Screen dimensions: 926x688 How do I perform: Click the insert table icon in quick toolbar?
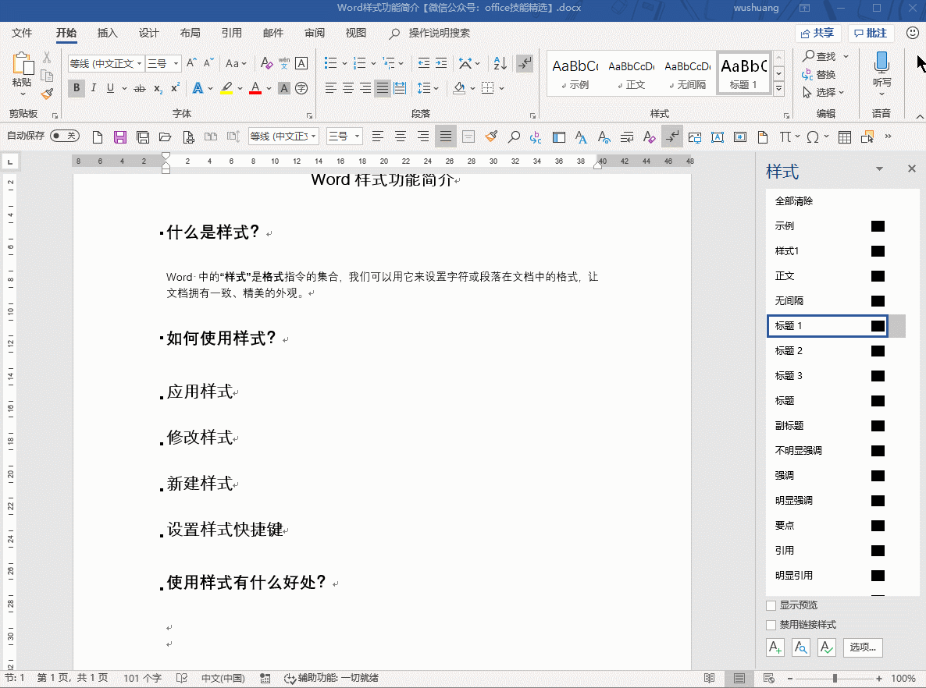pyautogui.click(x=845, y=137)
